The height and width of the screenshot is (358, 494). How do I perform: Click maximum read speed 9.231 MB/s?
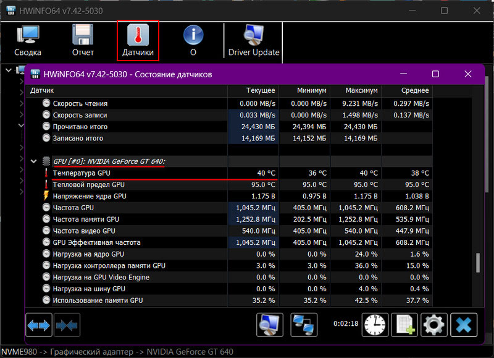tap(360, 103)
